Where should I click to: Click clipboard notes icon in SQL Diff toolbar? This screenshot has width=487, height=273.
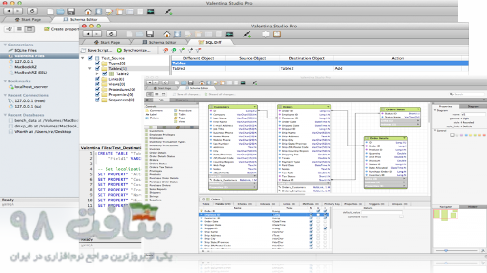[277, 34]
